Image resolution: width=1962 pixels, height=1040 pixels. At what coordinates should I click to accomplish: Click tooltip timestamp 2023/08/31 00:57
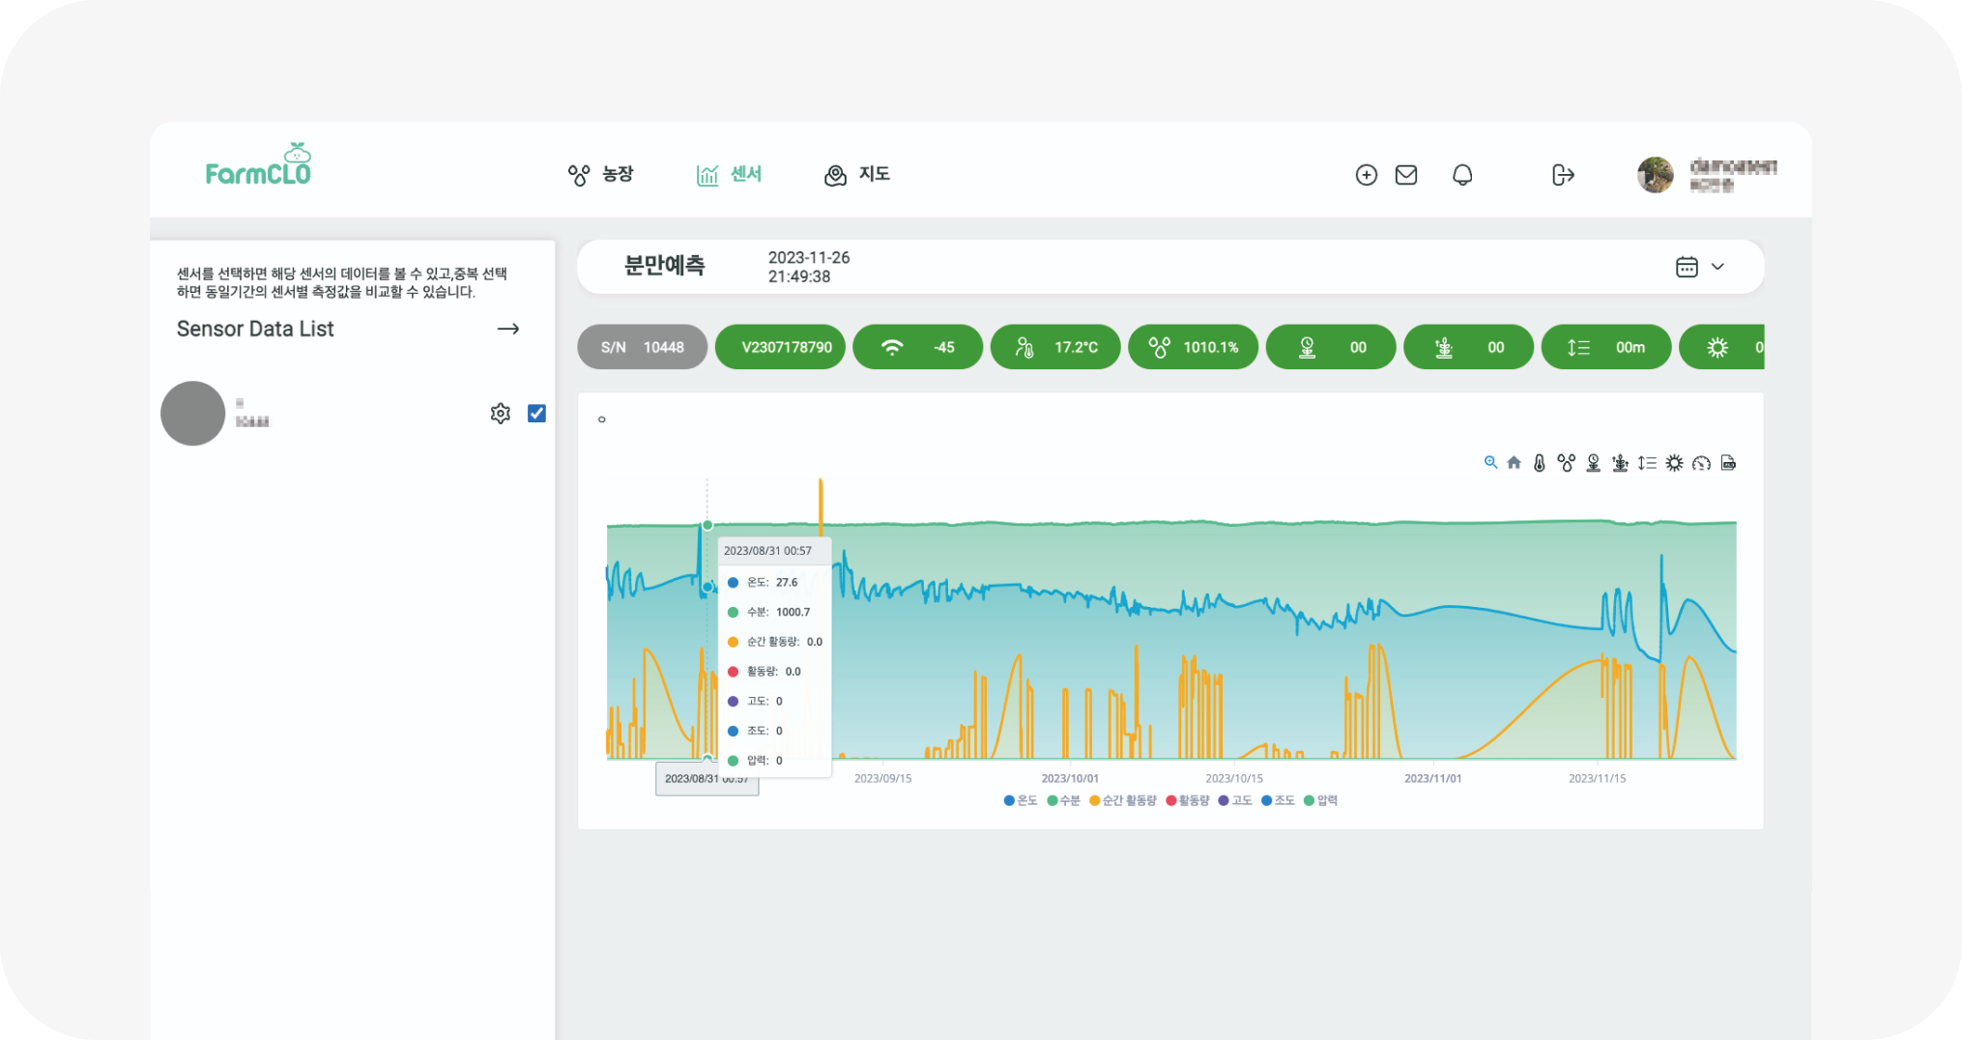click(x=767, y=551)
